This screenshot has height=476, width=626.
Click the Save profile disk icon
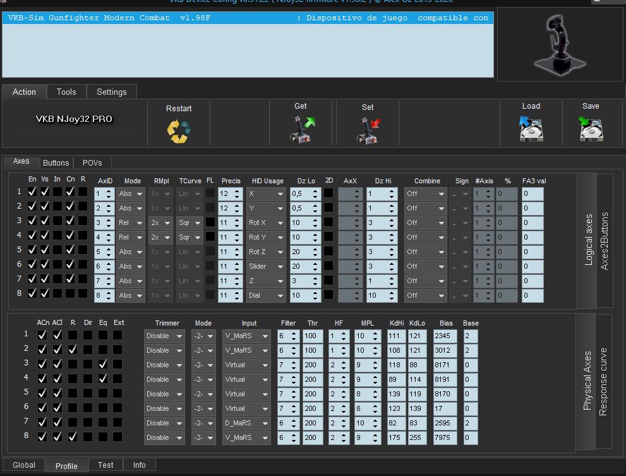click(x=591, y=129)
